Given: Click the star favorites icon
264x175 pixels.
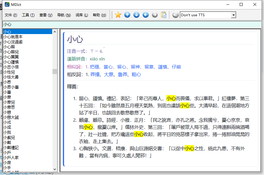Looking at the screenshot, I should pyautogui.click(x=118, y=15).
